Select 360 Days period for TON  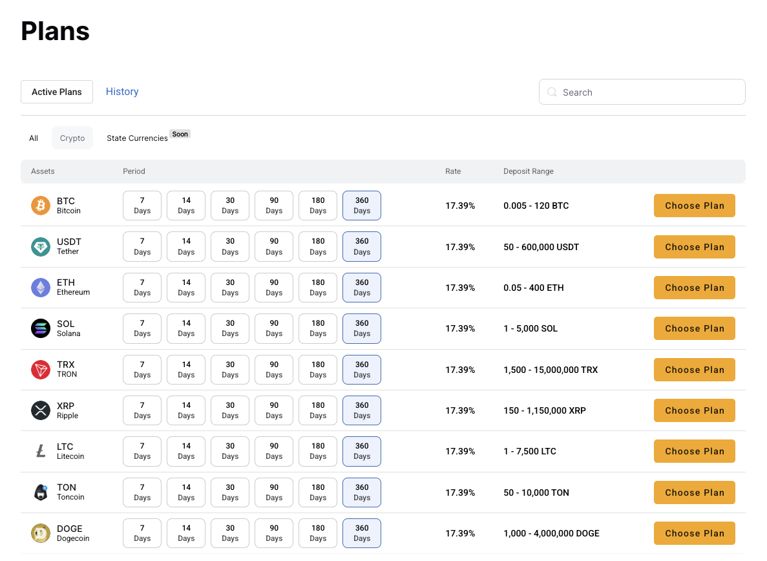click(x=362, y=492)
